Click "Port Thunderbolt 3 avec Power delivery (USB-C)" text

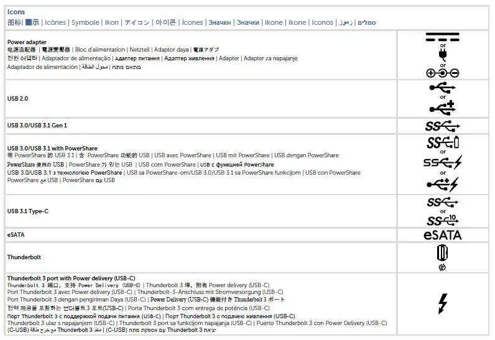pos(70,292)
